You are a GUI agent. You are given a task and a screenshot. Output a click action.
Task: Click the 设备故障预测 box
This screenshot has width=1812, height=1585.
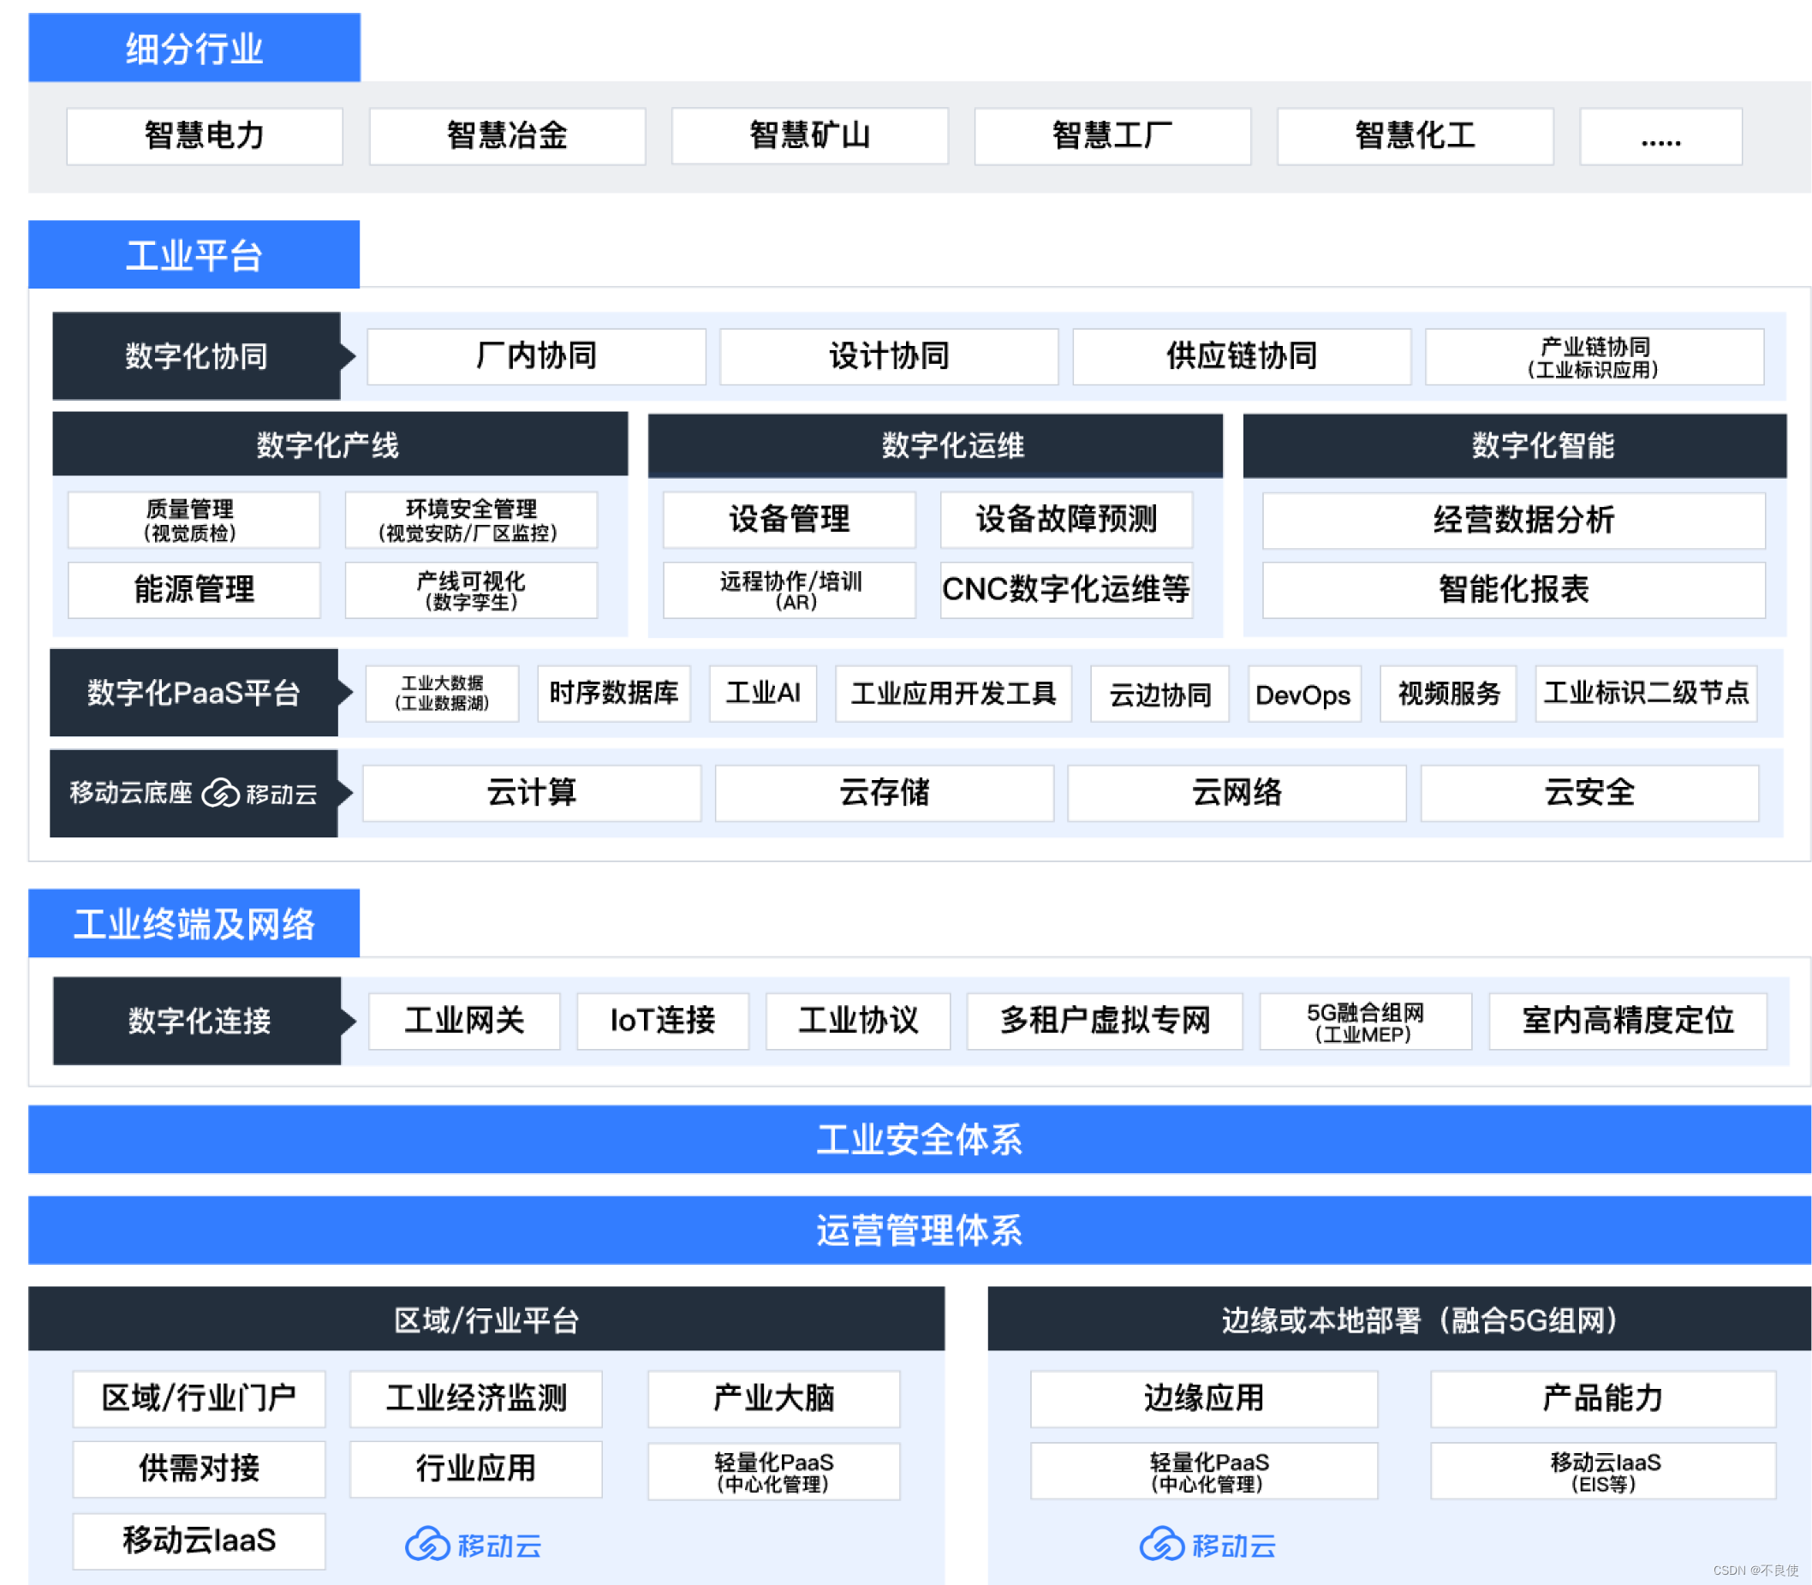tap(1065, 519)
